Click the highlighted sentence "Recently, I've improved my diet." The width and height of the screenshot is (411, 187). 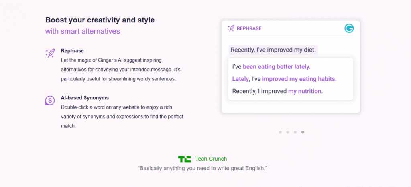tap(273, 50)
